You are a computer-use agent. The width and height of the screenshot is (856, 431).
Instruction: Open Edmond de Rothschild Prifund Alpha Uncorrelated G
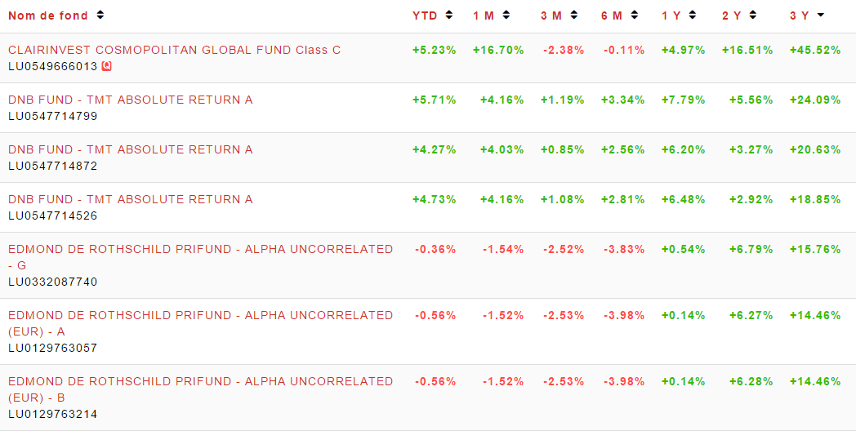(x=200, y=257)
